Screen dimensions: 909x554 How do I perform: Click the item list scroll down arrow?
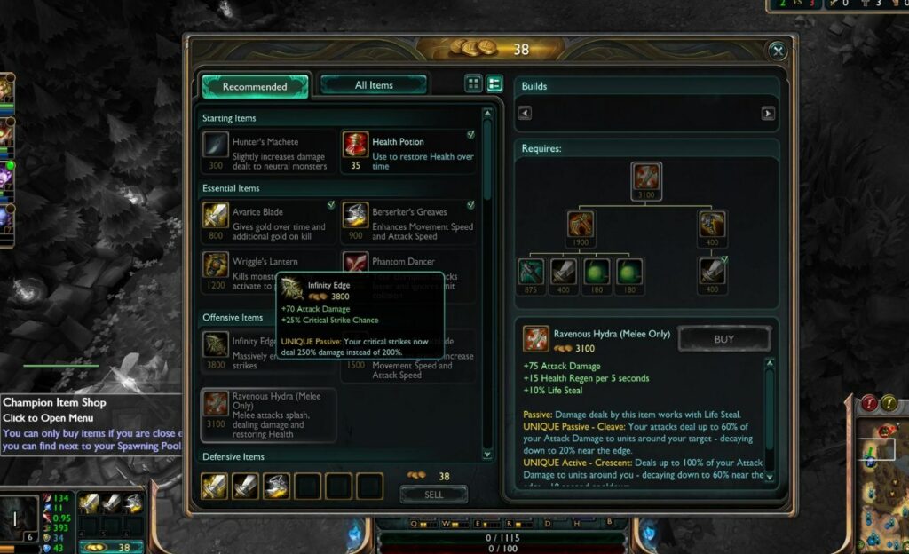pos(487,455)
